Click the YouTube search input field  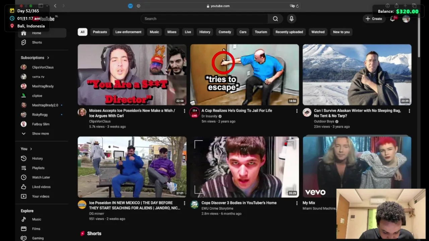click(x=204, y=19)
